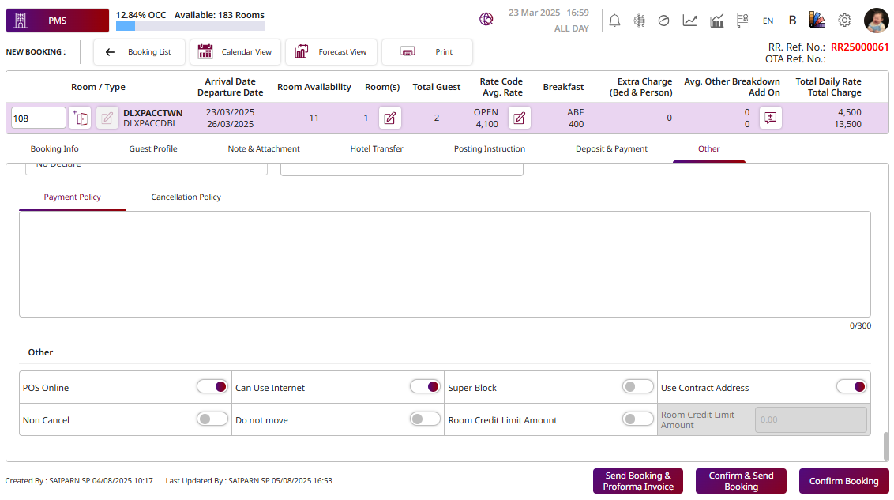
Task: Click the Confirm Booking button
Action: tap(843, 481)
